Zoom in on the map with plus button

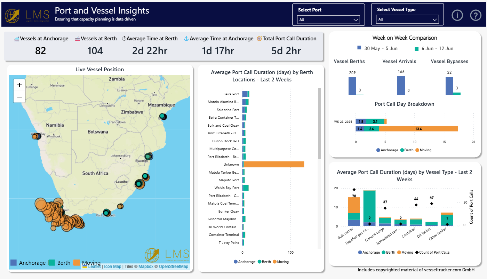click(19, 85)
